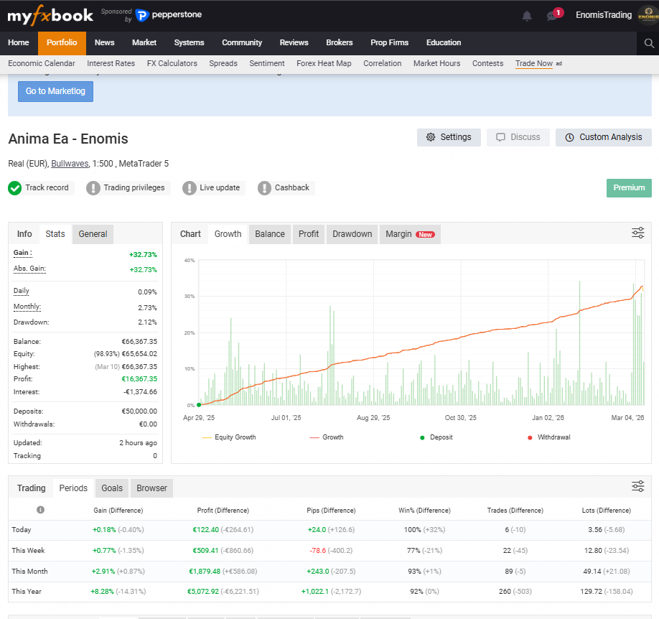Click the Live update warning icon
Image resolution: width=659 pixels, height=619 pixels.
(189, 188)
